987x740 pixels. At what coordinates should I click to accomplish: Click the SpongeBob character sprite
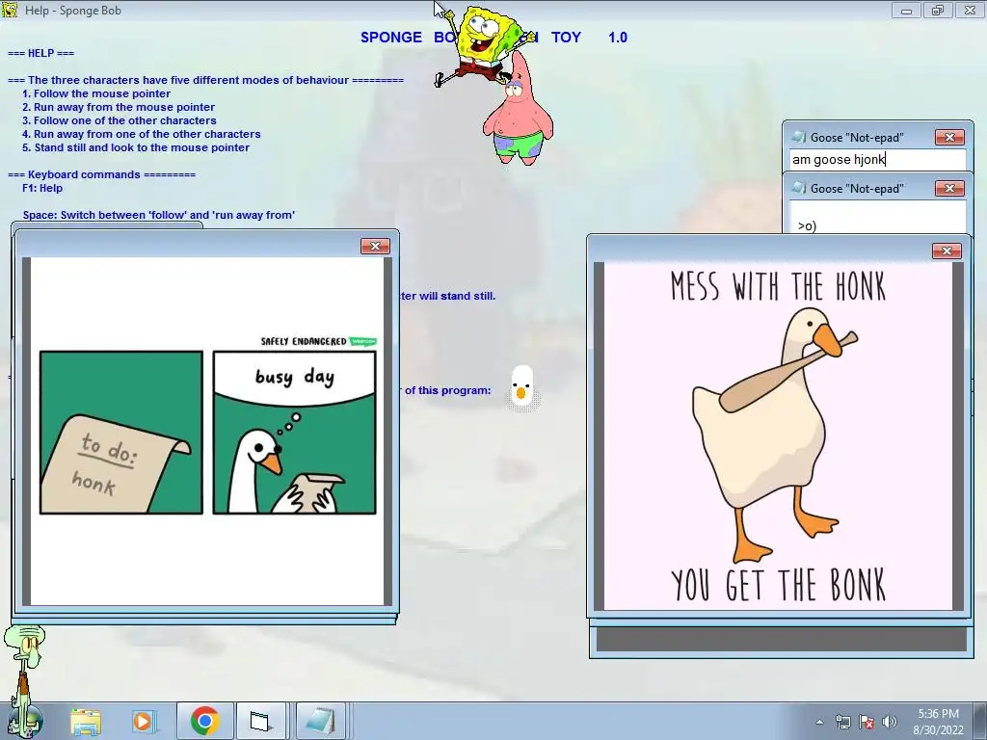click(484, 44)
